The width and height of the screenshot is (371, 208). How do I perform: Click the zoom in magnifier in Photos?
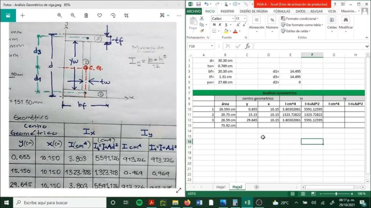pyautogui.click(x=60, y=16)
